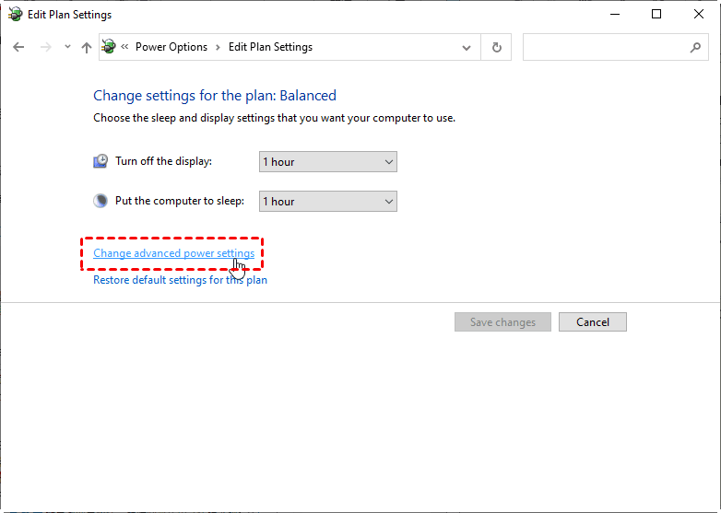Go up one level with the Up arrow
Image resolution: width=721 pixels, height=513 pixels.
point(87,47)
